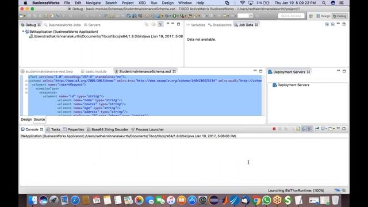Open the Project menu

click(128, 3)
